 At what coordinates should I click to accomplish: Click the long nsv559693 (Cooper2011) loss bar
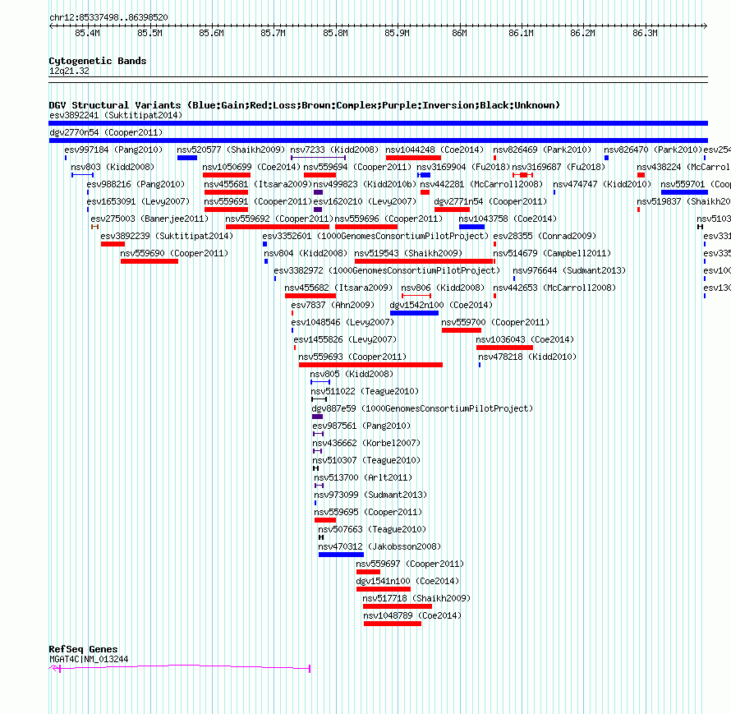tap(370, 365)
